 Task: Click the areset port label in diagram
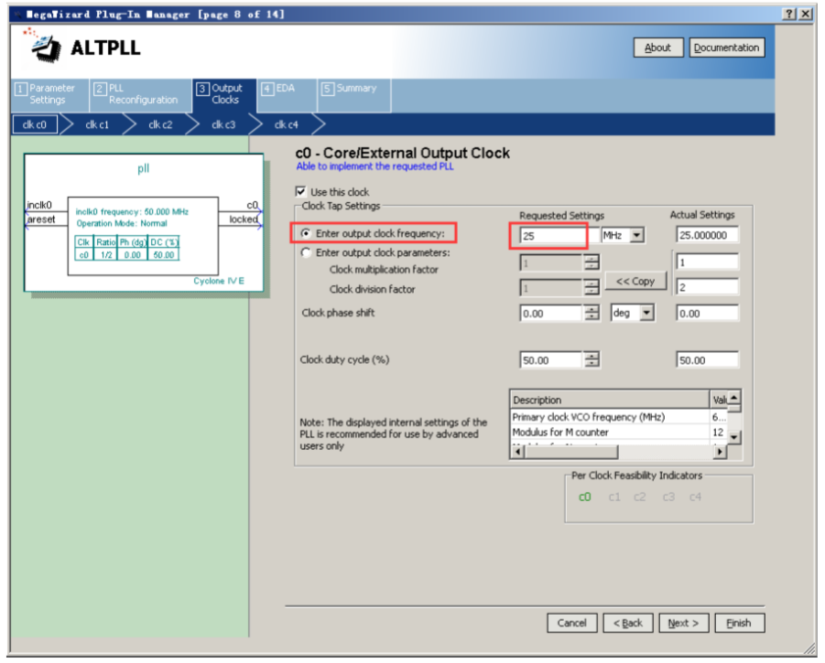click(41, 219)
